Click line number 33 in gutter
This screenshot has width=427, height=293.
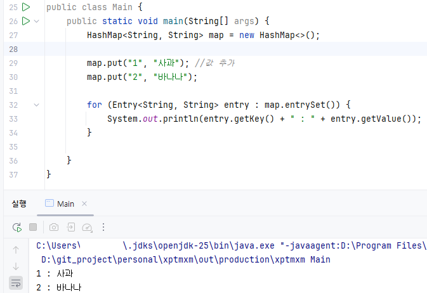coord(13,119)
